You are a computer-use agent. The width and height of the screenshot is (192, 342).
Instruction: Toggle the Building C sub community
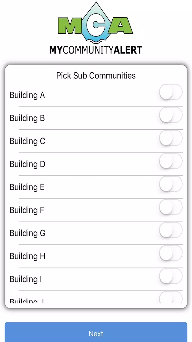coord(171,138)
